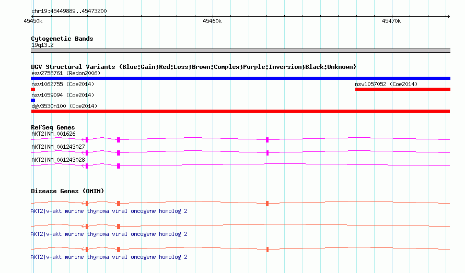Click the long blue esv2758761 gain bar
Screen dimensions: 465x273
(240, 78)
